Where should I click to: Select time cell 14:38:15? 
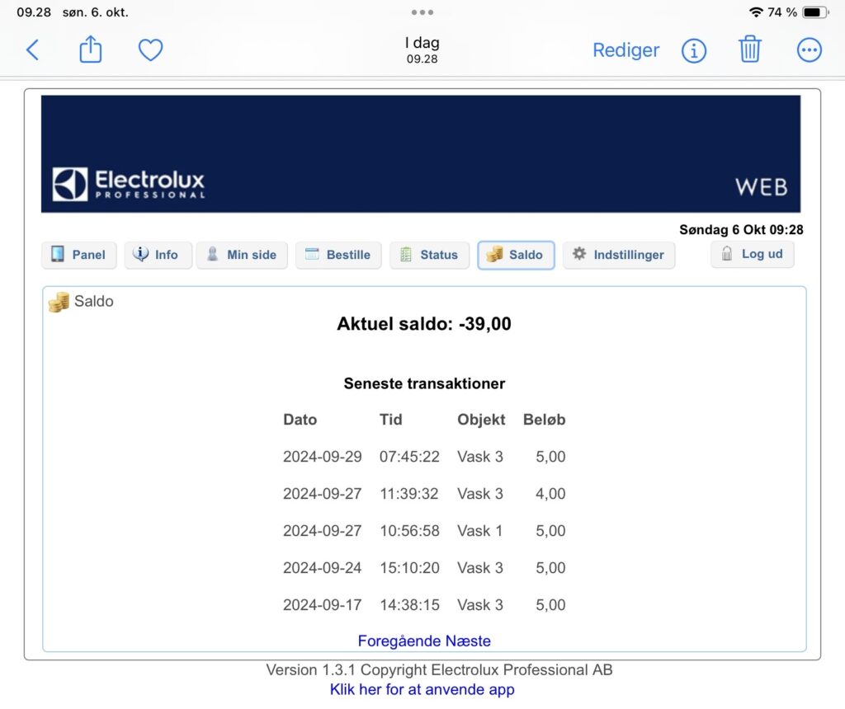pos(409,605)
